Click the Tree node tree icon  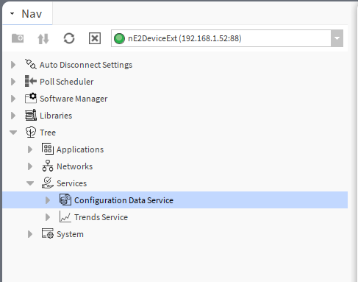click(31, 132)
